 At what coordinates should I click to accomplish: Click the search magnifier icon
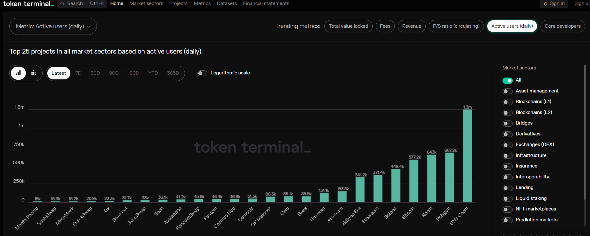63,4
